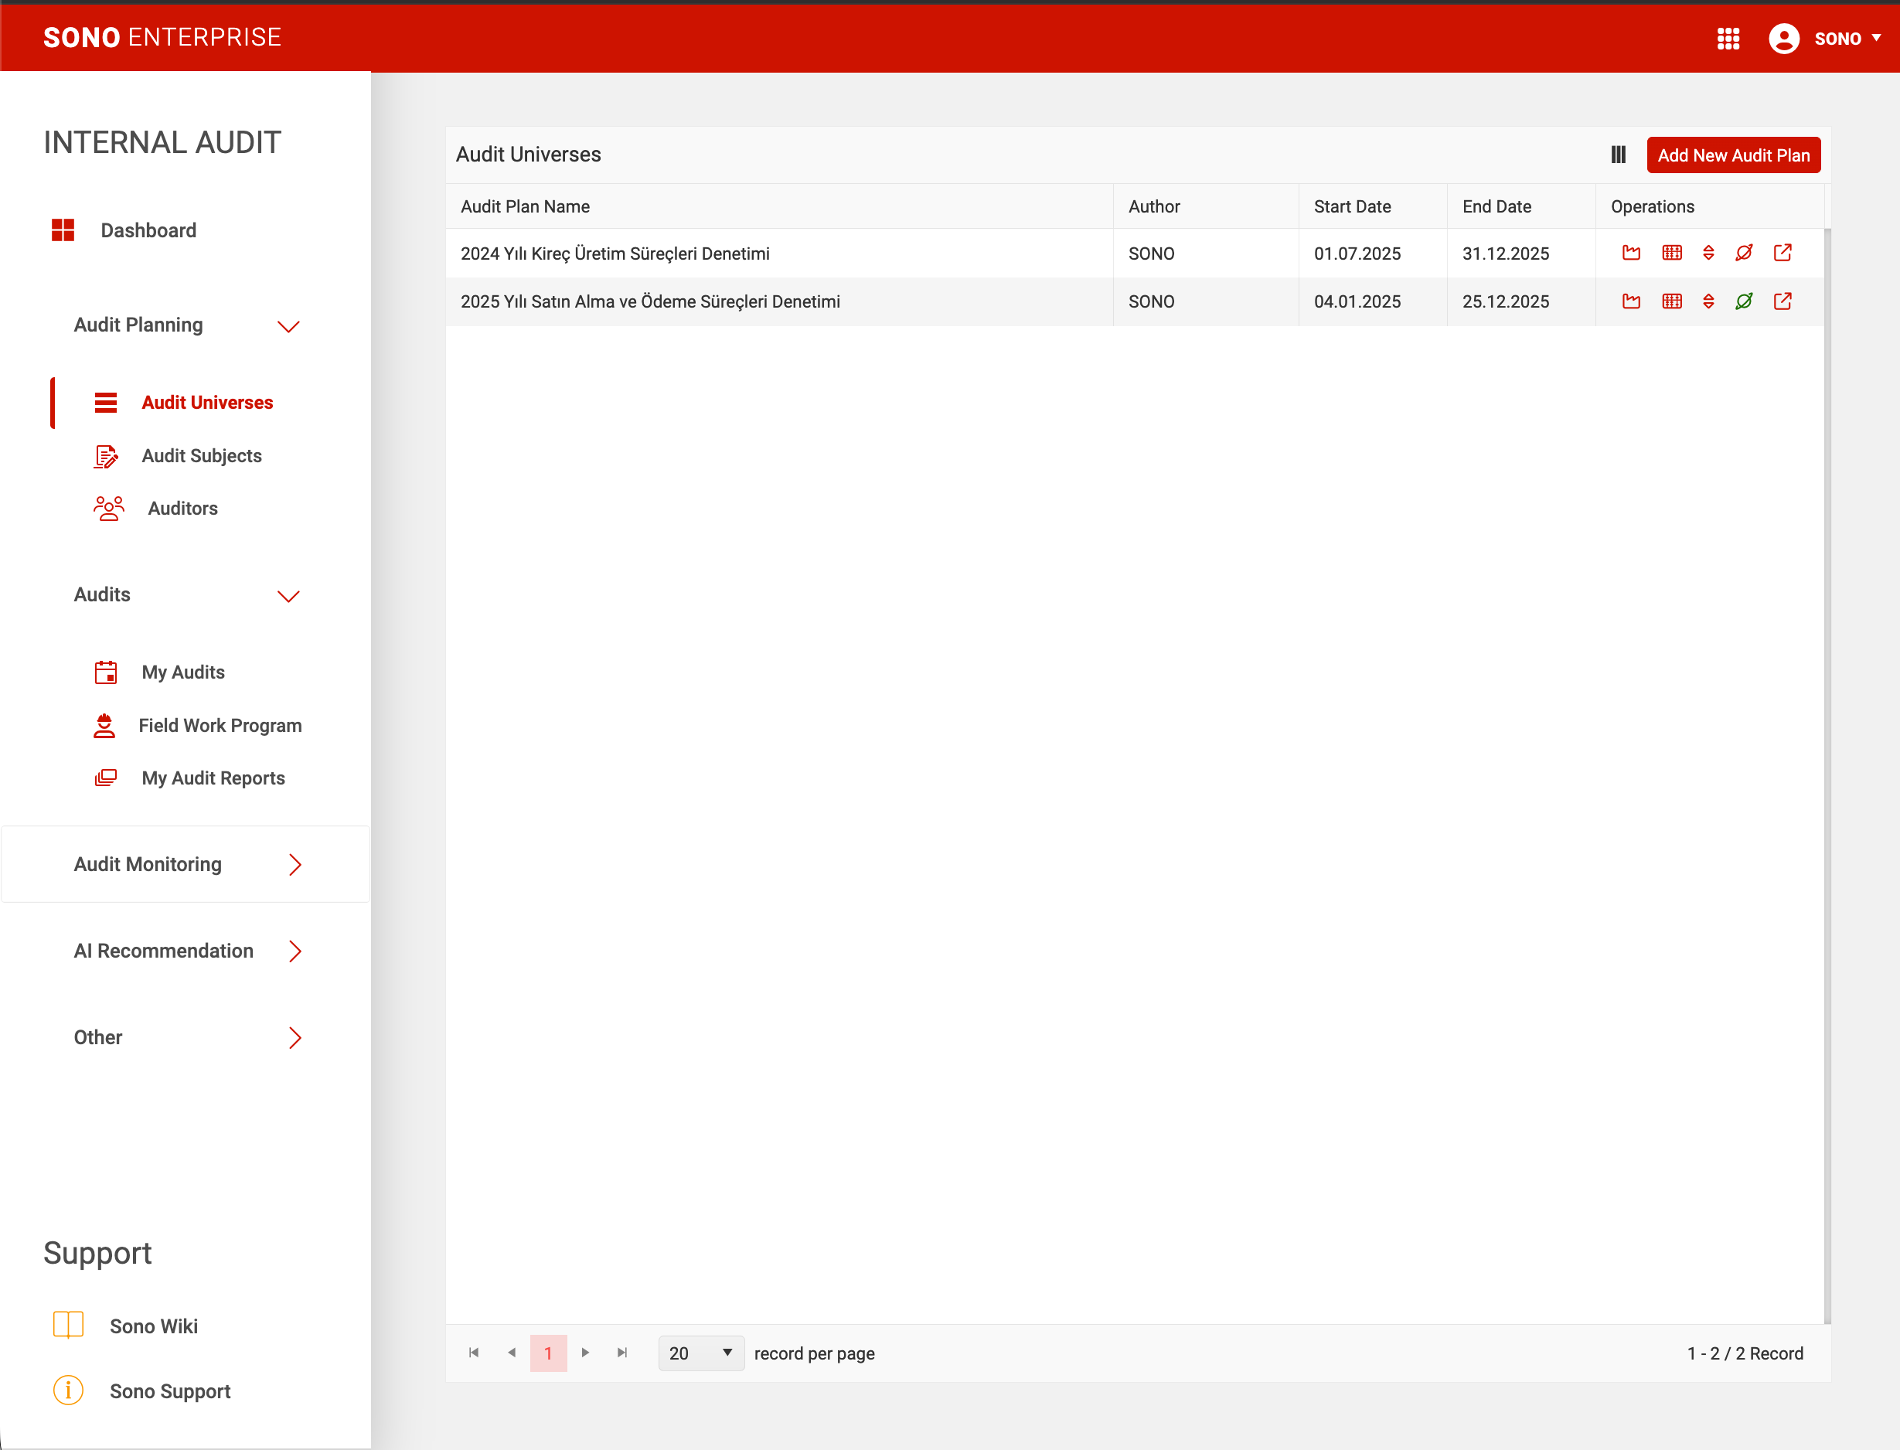Image resolution: width=1900 pixels, height=1450 pixels.
Task: Open the Field Work Program menu item
Action: [x=220, y=725]
